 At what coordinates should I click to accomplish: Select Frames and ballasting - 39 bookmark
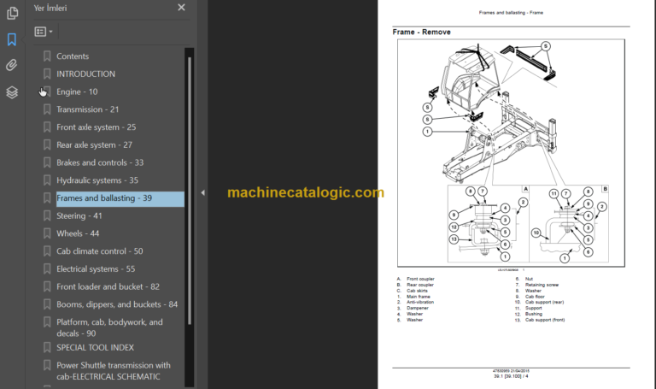(120, 198)
